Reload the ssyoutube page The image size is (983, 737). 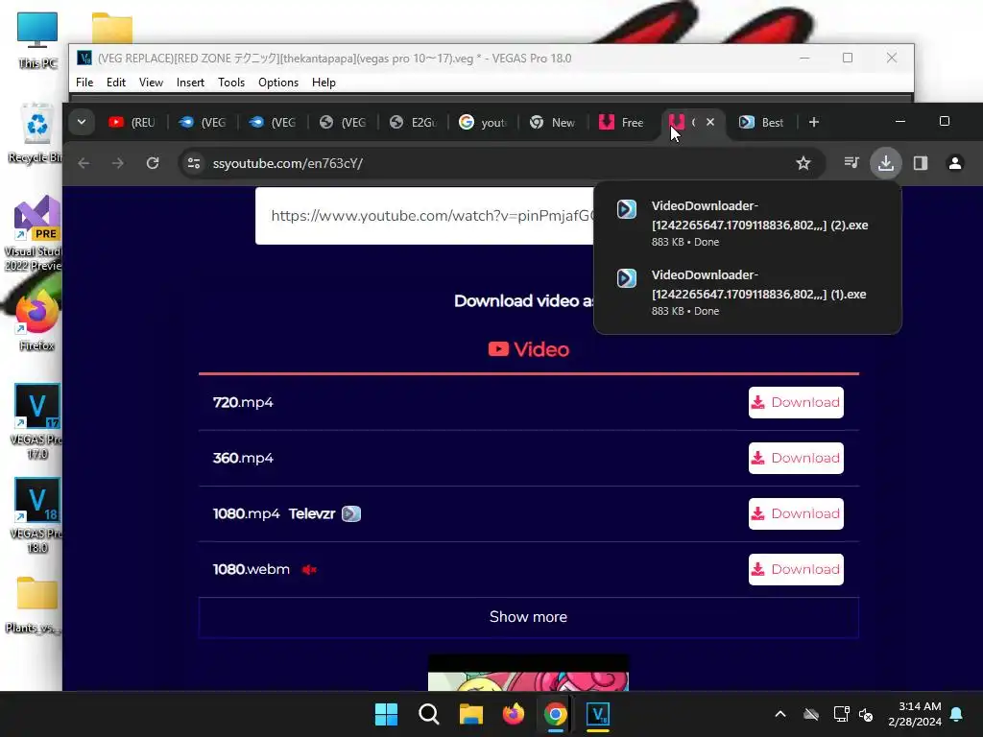click(x=153, y=163)
